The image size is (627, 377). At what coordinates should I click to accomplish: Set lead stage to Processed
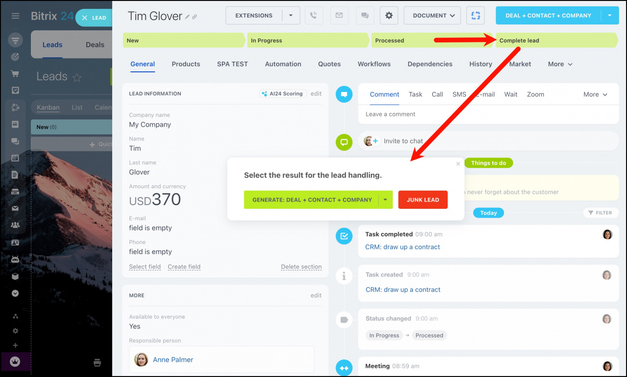[432, 41]
